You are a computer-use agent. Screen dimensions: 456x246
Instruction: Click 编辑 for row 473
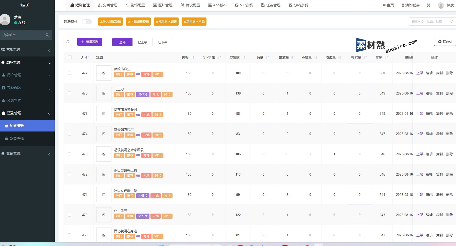pyautogui.click(x=429, y=154)
